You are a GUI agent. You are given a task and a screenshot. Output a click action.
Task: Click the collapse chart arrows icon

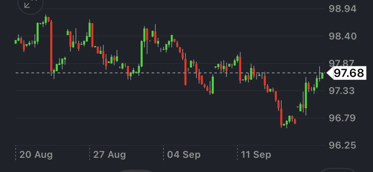point(27,4)
